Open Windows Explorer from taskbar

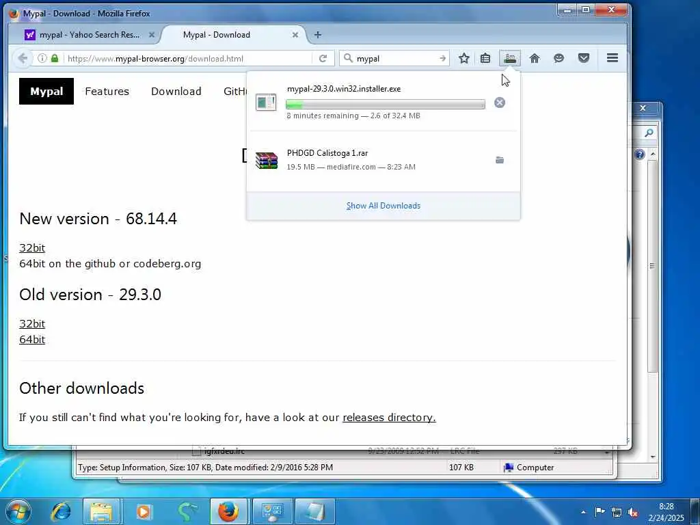(x=101, y=511)
